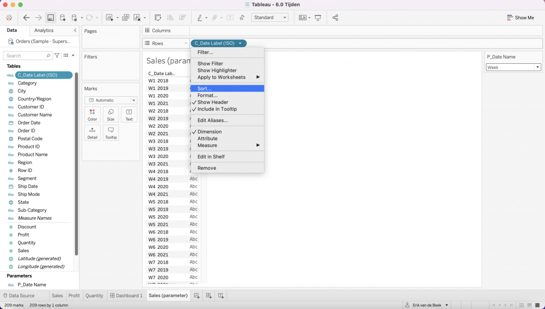
Task: Open the P_Date Name Week dropdown
Action: [537, 68]
